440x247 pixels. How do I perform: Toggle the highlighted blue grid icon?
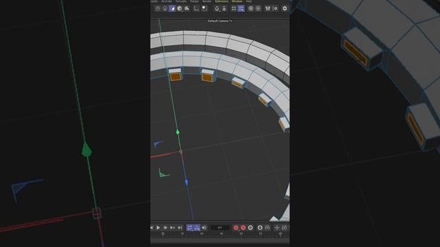click(x=241, y=8)
